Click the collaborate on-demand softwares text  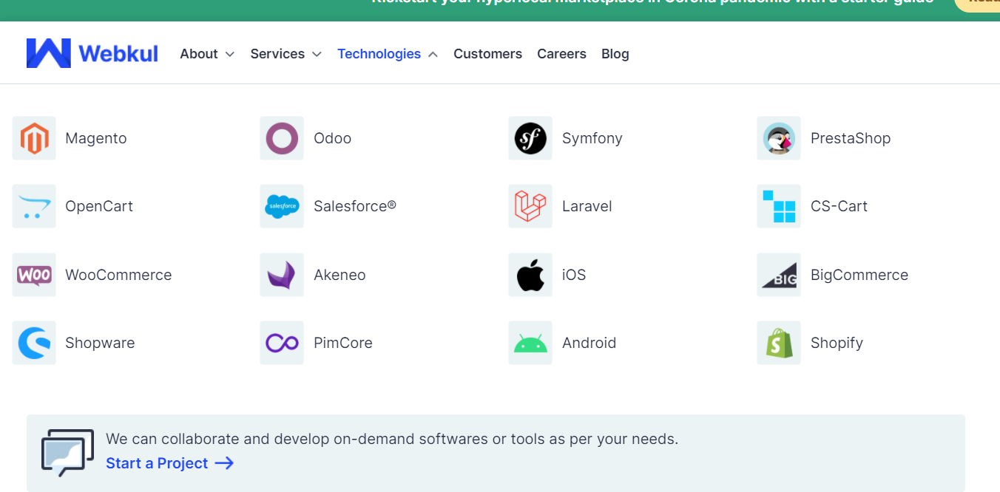point(392,439)
